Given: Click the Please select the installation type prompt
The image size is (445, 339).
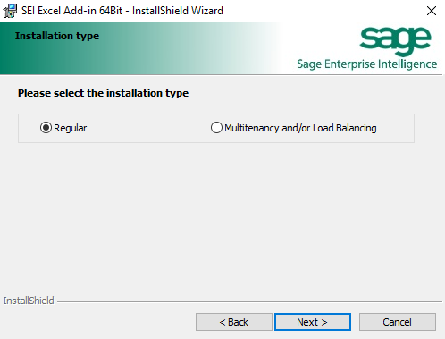Looking at the screenshot, I should tap(103, 93).
